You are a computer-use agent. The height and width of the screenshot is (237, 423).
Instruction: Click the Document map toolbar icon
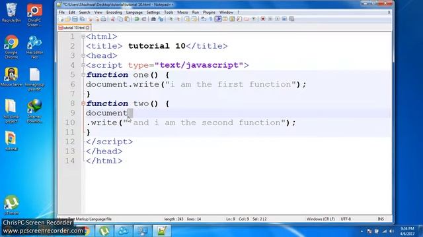[232, 19]
